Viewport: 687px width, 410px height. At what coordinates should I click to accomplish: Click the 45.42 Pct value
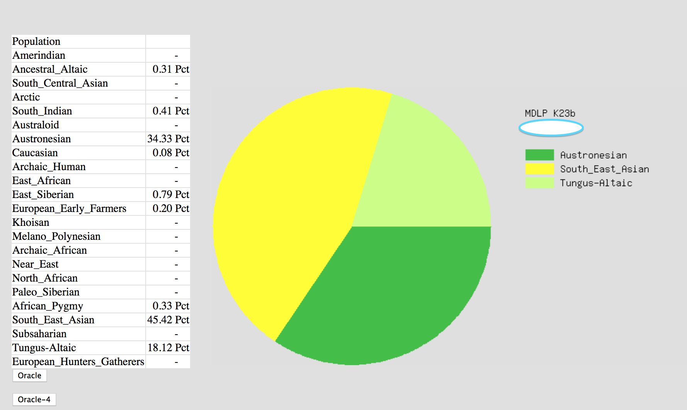click(168, 320)
